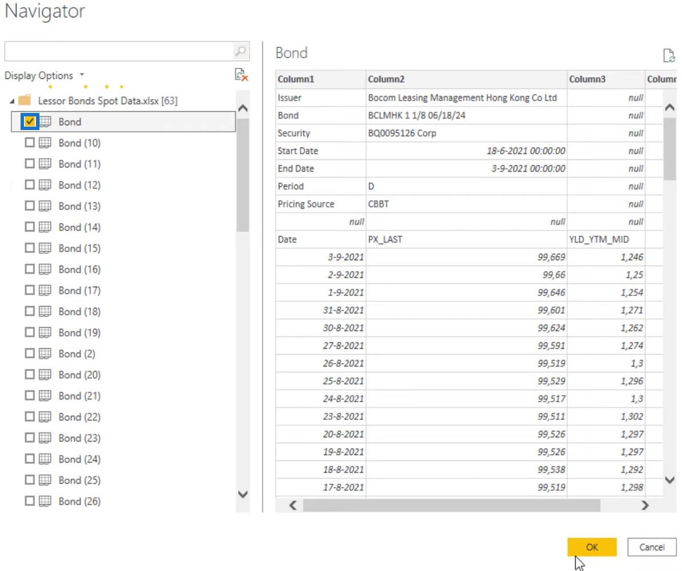Click the table icon next to Bond (26)
Image resolution: width=682 pixels, height=571 pixels.
45,501
